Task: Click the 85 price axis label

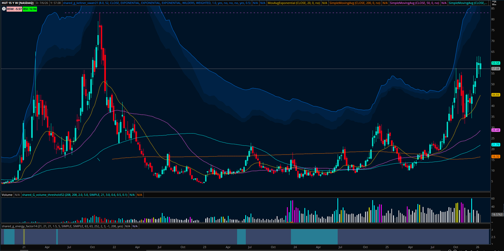Action: 492,8
